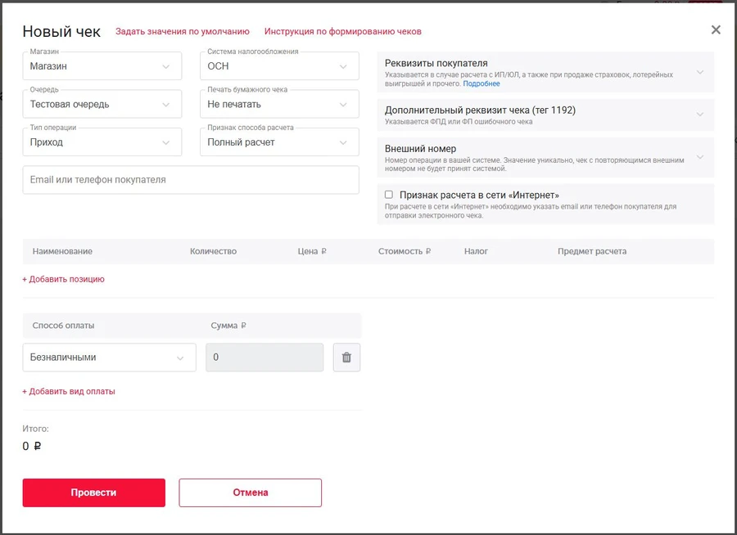Choose payment method in Безналичными dropdown

click(x=109, y=357)
